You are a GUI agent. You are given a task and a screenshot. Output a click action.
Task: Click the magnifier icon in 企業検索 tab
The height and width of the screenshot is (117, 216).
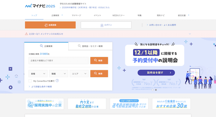tap(41, 46)
